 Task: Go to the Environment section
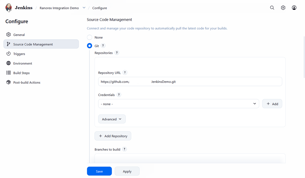(41, 63)
